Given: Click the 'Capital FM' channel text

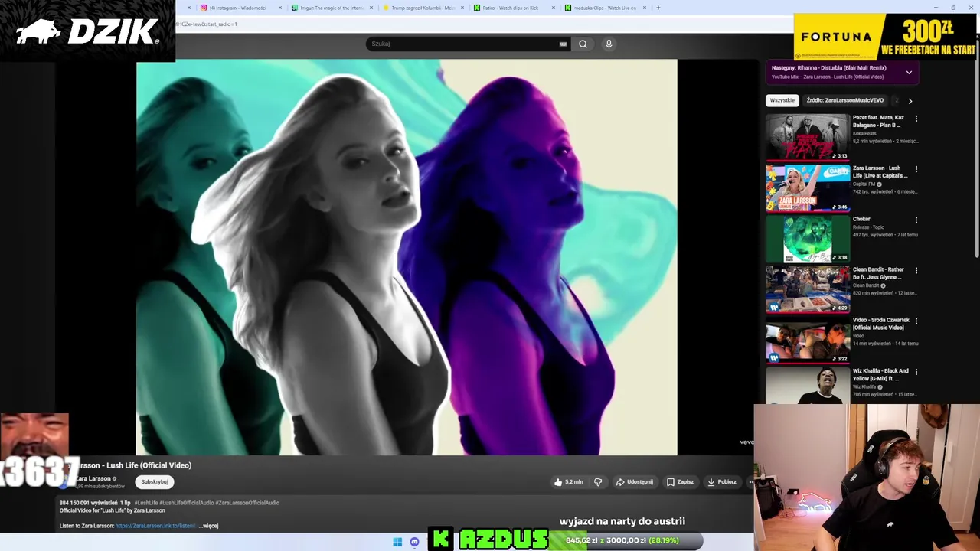Looking at the screenshot, I should point(864,184).
